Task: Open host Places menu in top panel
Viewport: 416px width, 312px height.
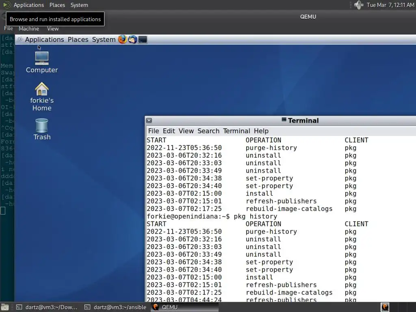Action: coord(57,5)
